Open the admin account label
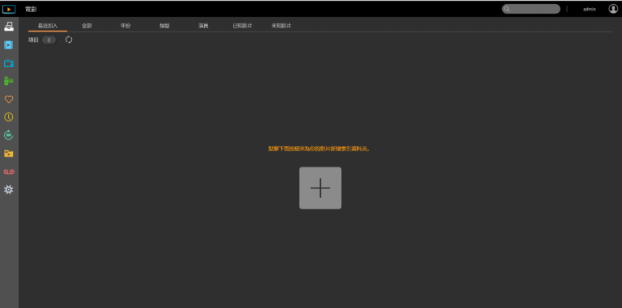This screenshot has height=308, width=622. coord(589,9)
